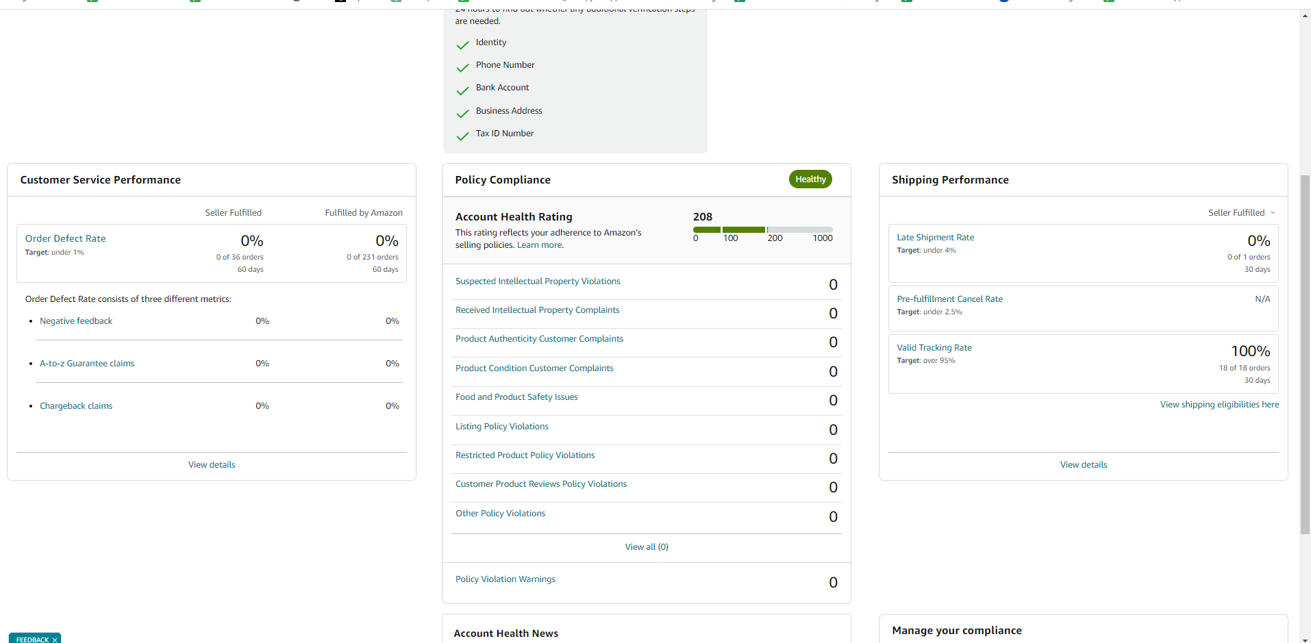Expand the Seller Fulfilled dropdown in Shipping Performance

coord(1241,213)
